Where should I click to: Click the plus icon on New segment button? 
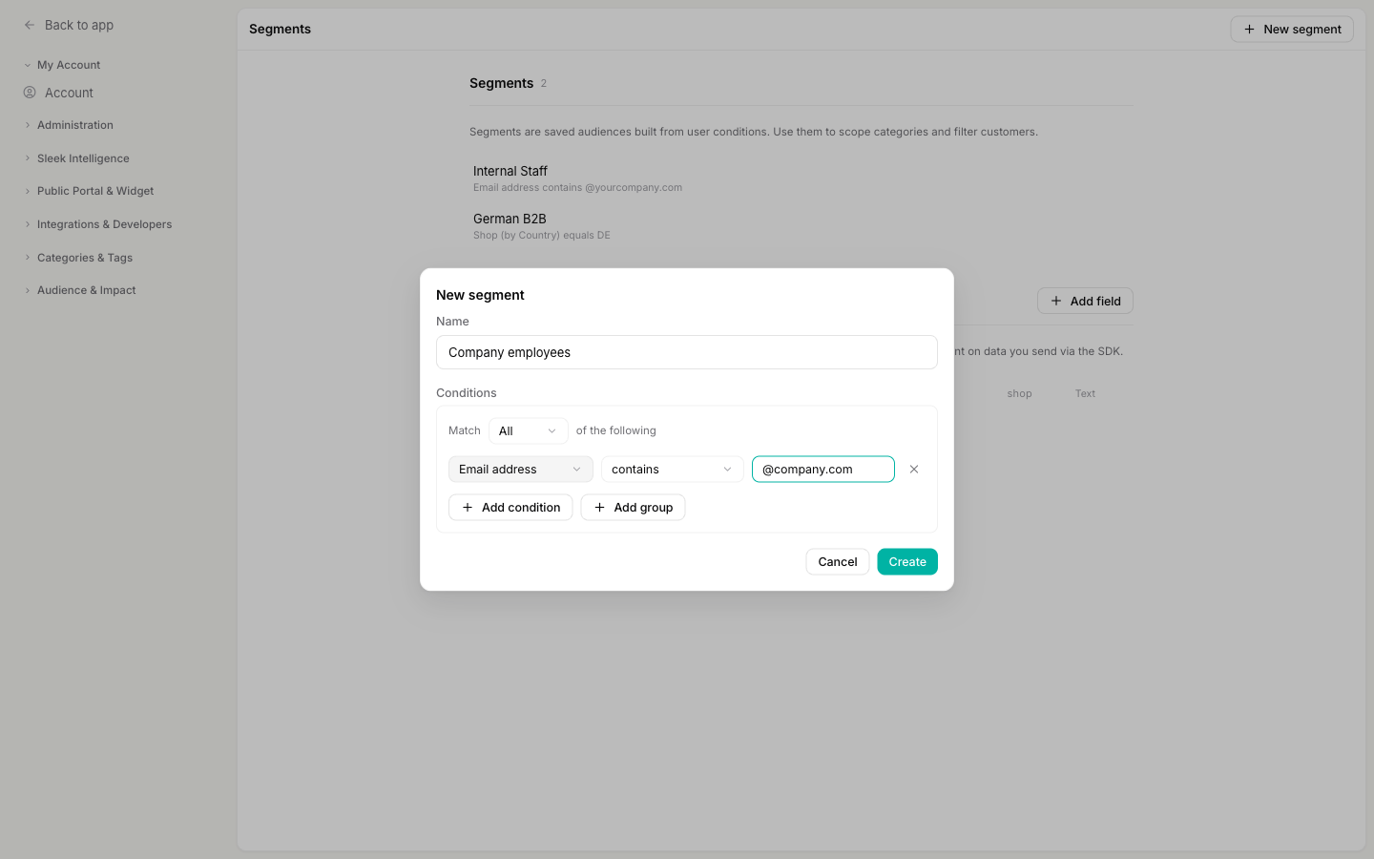click(1249, 30)
